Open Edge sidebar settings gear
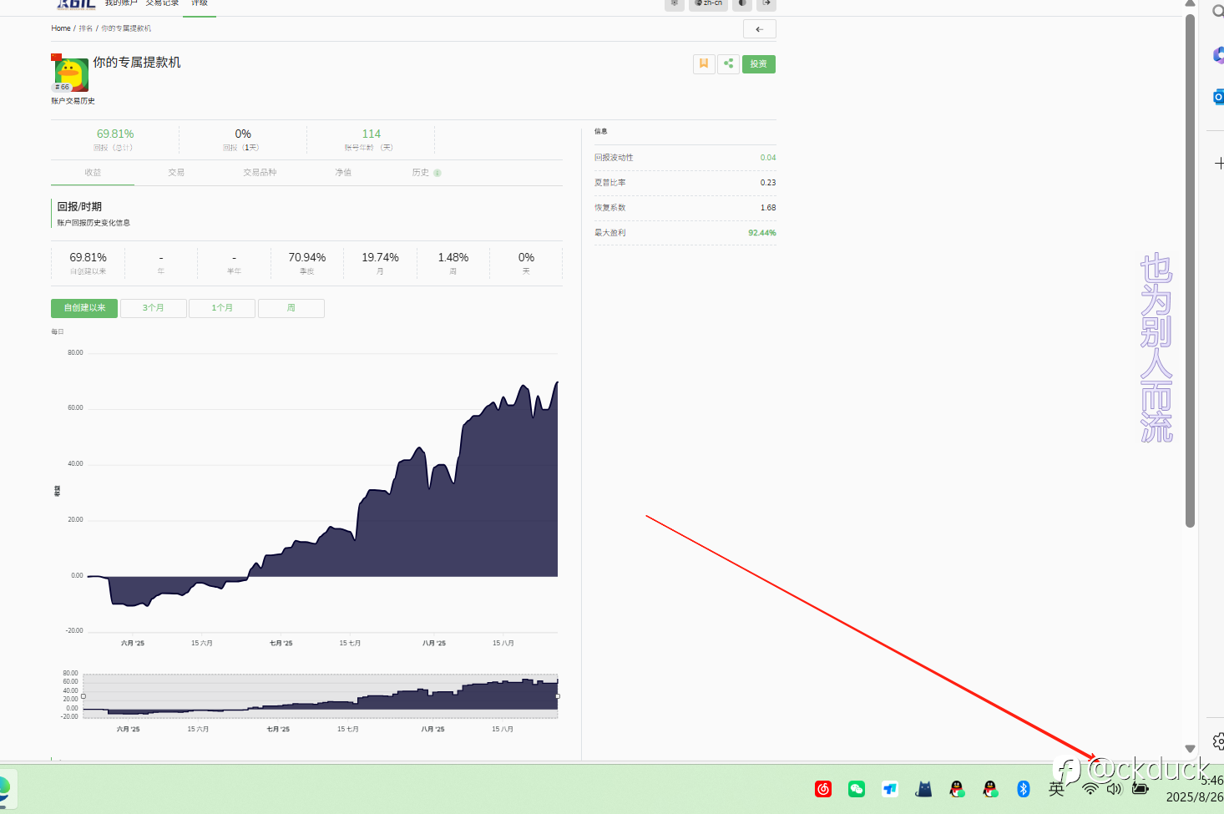The height and width of the screenshot is (814, 1224). tap(1219, 741)
